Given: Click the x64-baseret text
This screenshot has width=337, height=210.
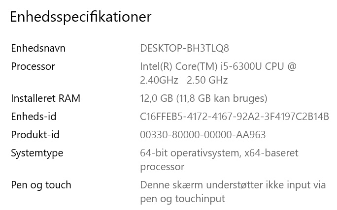Looking at the screenshot, I should (x=271, y=153).
